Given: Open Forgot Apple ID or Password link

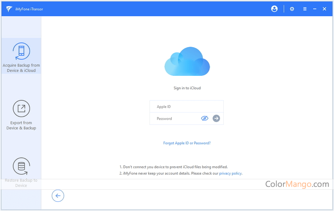Looking at the screenshot, I should pyautogui.click(x=187, y=143).
